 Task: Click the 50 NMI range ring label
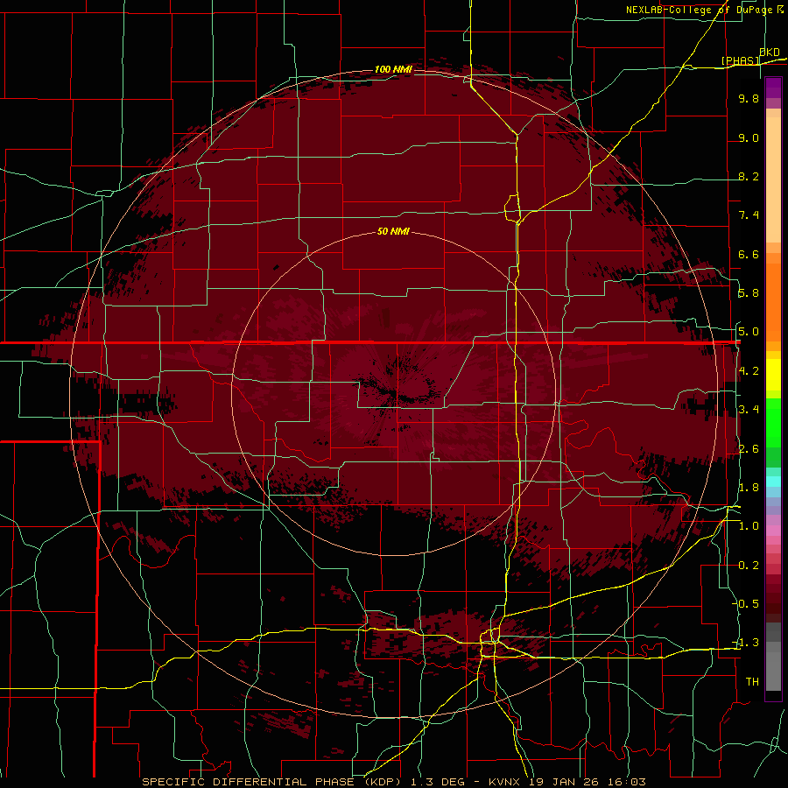[x=393, y=231]
